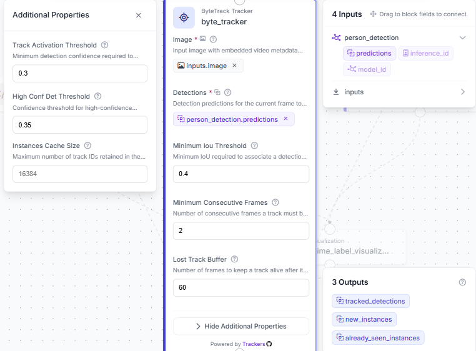Collapse with Hide Additional Properties button

[x=241, y=326]
